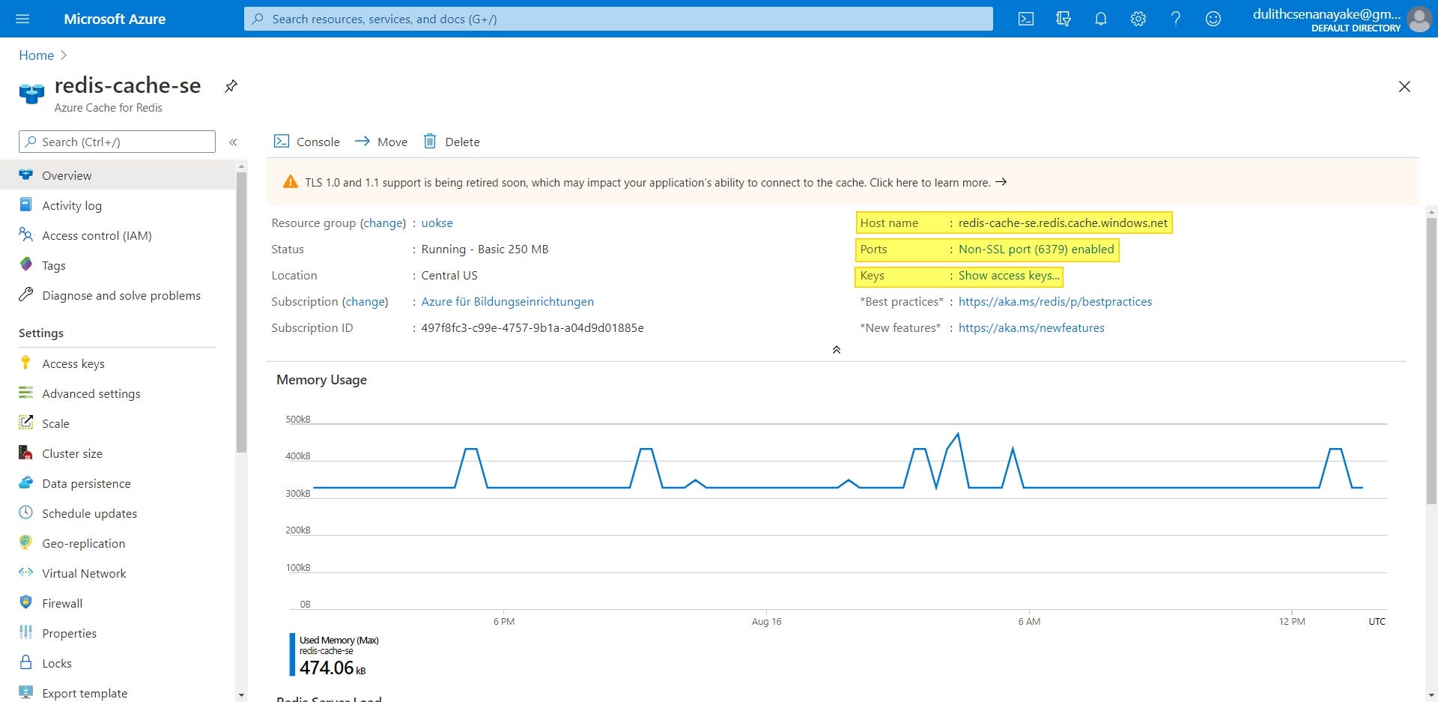Viewport: 1438px width, 702px height.
Task: Open the aka.ms/newfeatures link
Action: 1031,328
